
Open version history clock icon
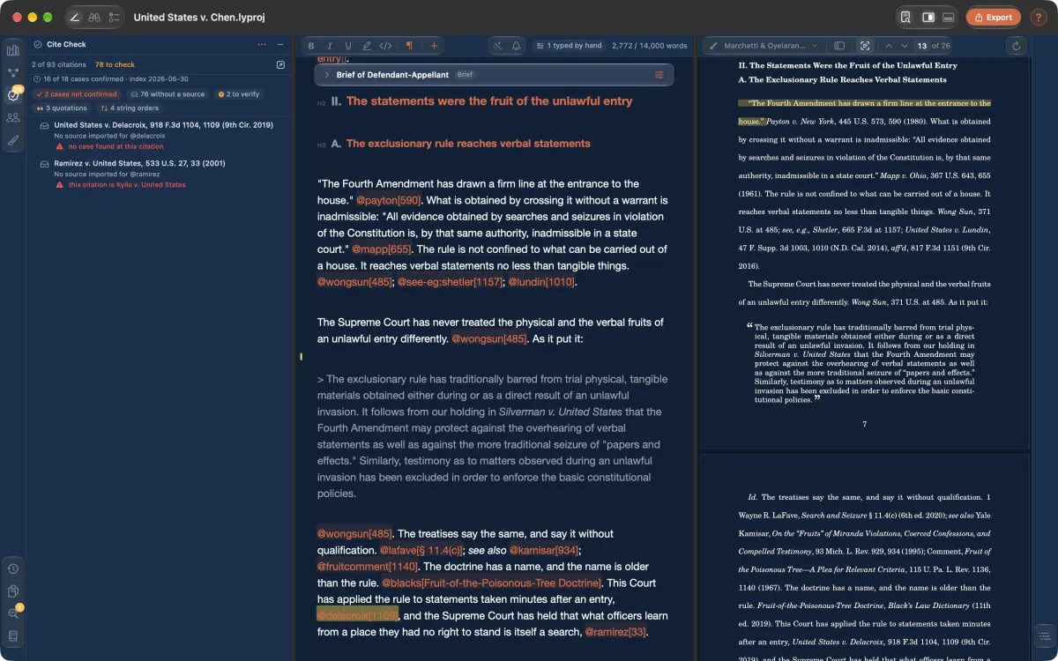(13, 568)
